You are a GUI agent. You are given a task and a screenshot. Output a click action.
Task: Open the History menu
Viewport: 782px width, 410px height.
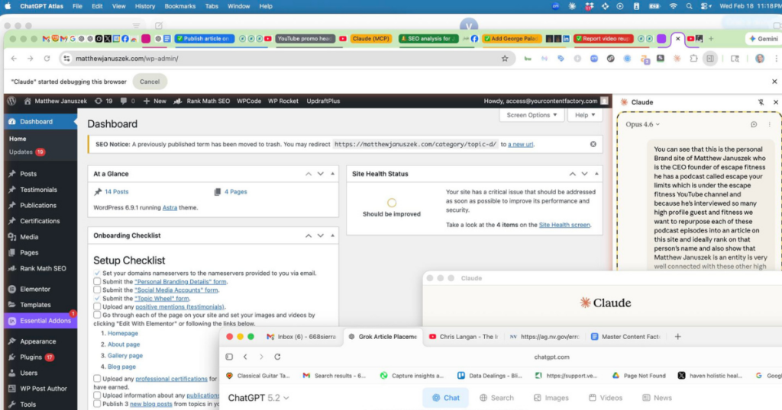(144, 6)
